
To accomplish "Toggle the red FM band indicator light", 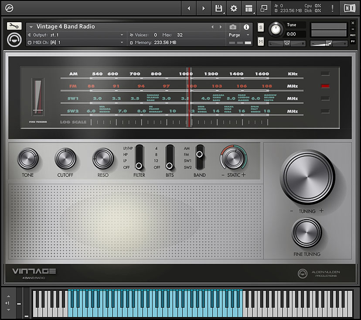I will tap(325, 86).
